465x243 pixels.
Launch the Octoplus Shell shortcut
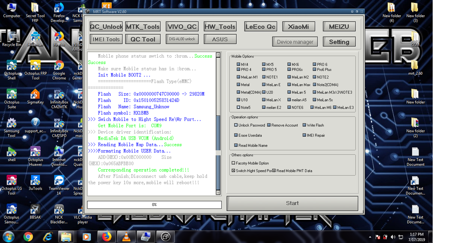pyautogui.click(x=12, y=70)
